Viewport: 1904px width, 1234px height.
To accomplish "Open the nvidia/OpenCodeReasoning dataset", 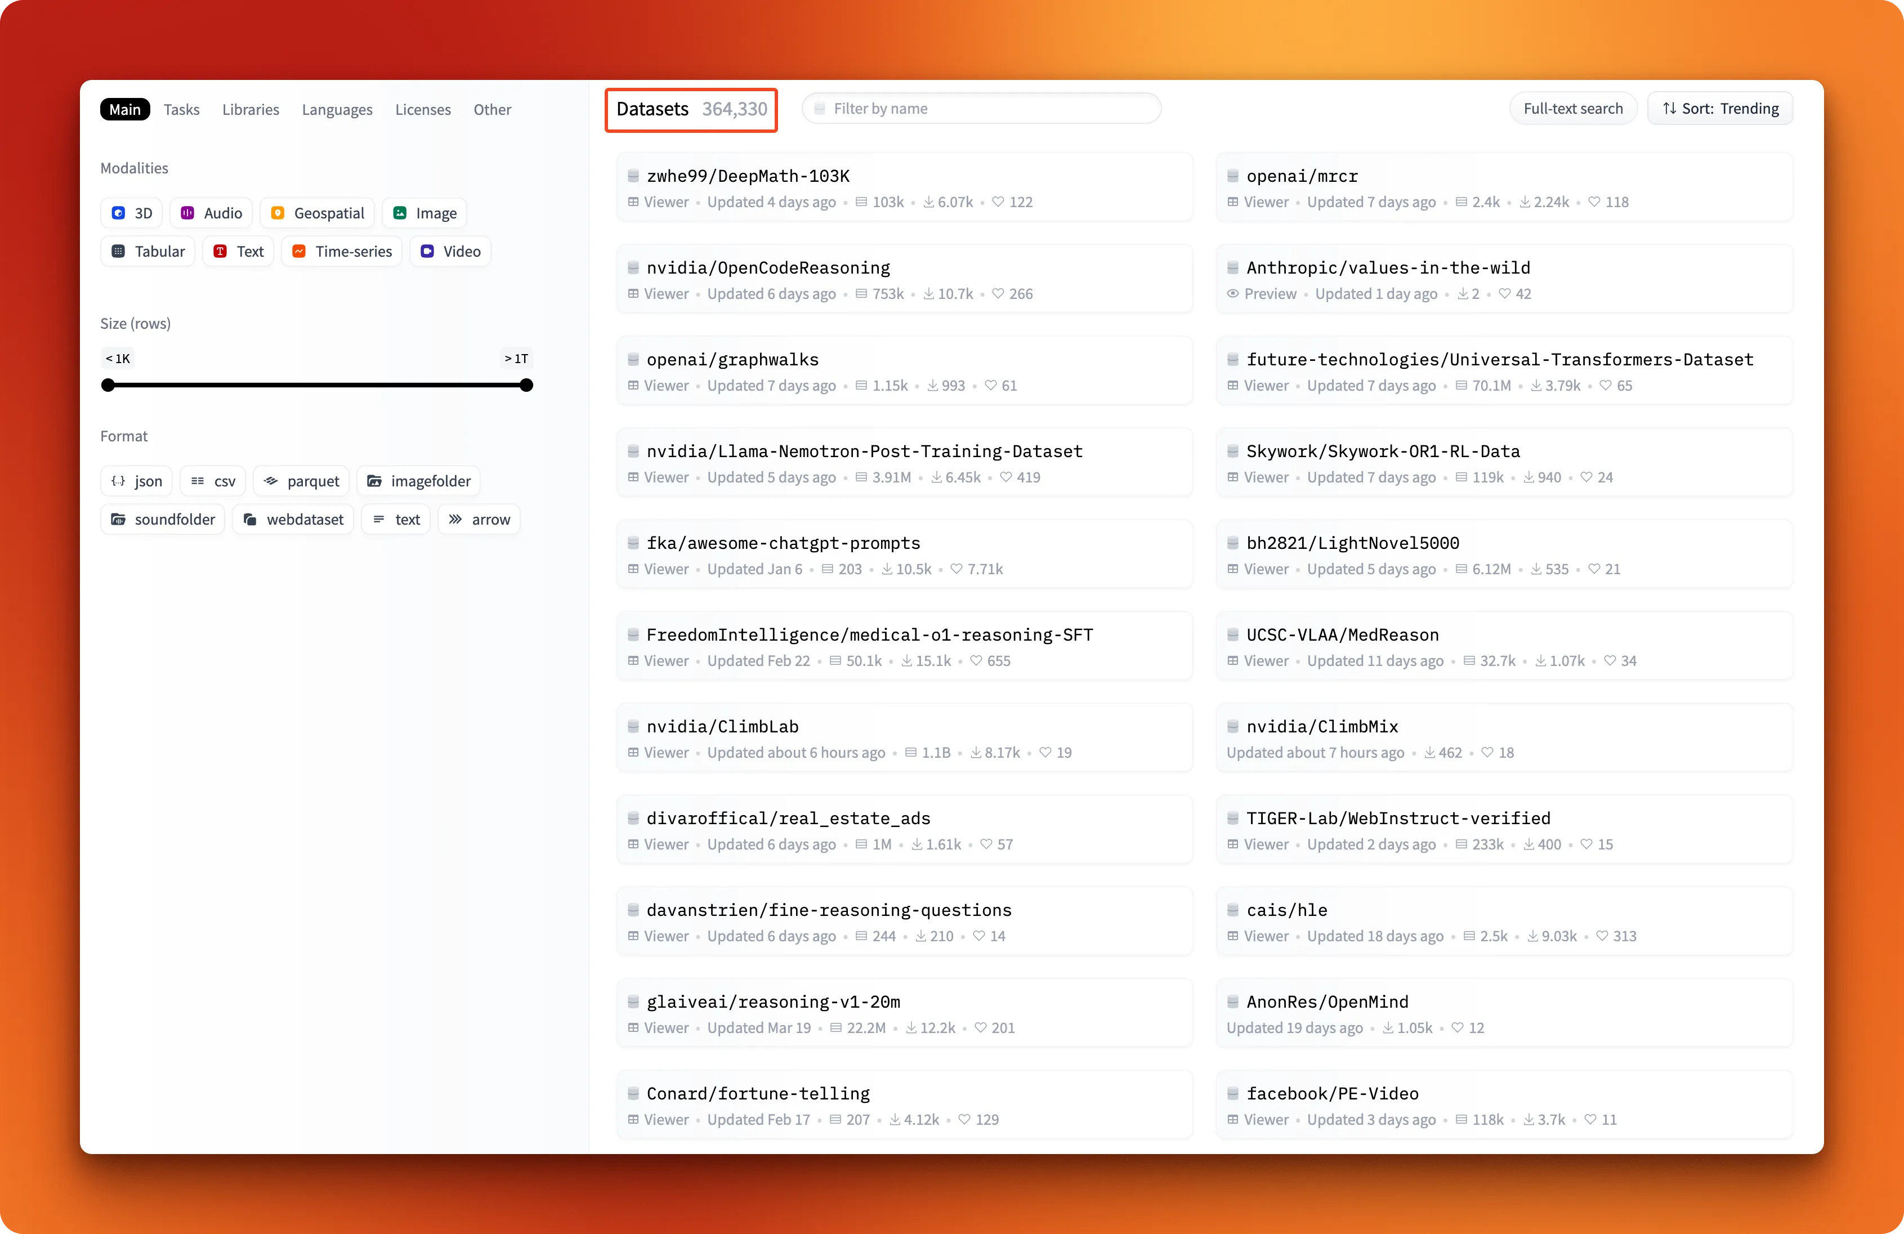I will pyautogui.click(x=767, y=268).
